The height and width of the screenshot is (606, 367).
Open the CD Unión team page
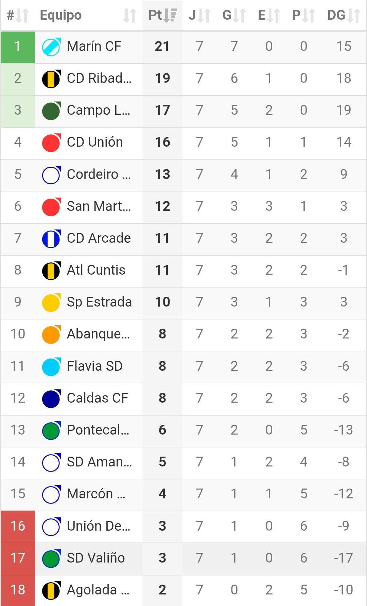tap(95, 142)
